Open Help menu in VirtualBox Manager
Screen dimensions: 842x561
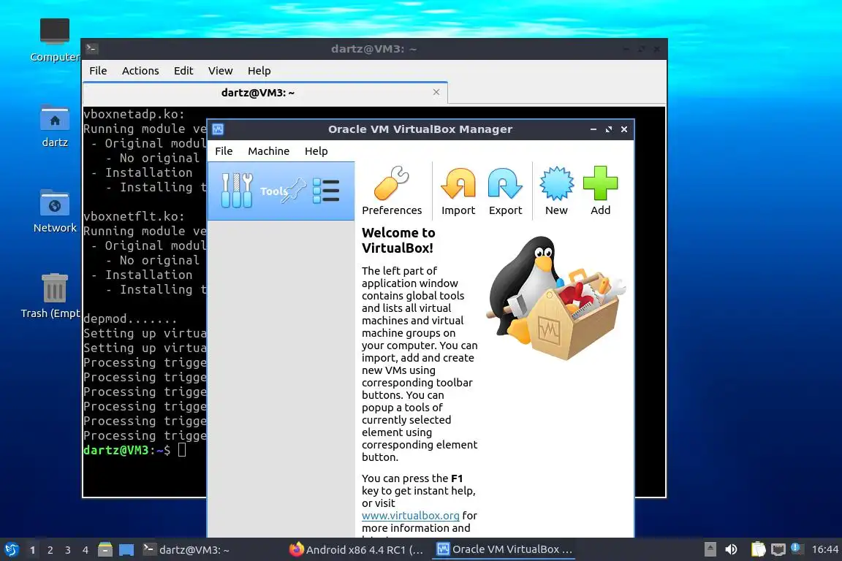(x=316, y=151)
